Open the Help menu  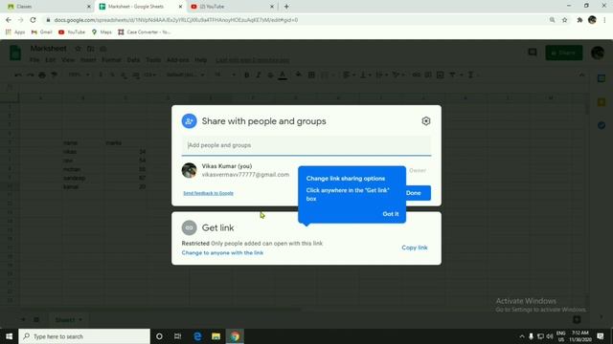pos(201,60)
